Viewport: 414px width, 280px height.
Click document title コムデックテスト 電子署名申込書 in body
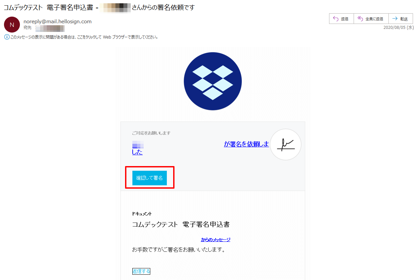pyautogui.click(x=181, y=225)
